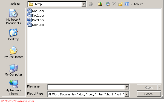Expand the Look in folder dropdown

[84, 4]
